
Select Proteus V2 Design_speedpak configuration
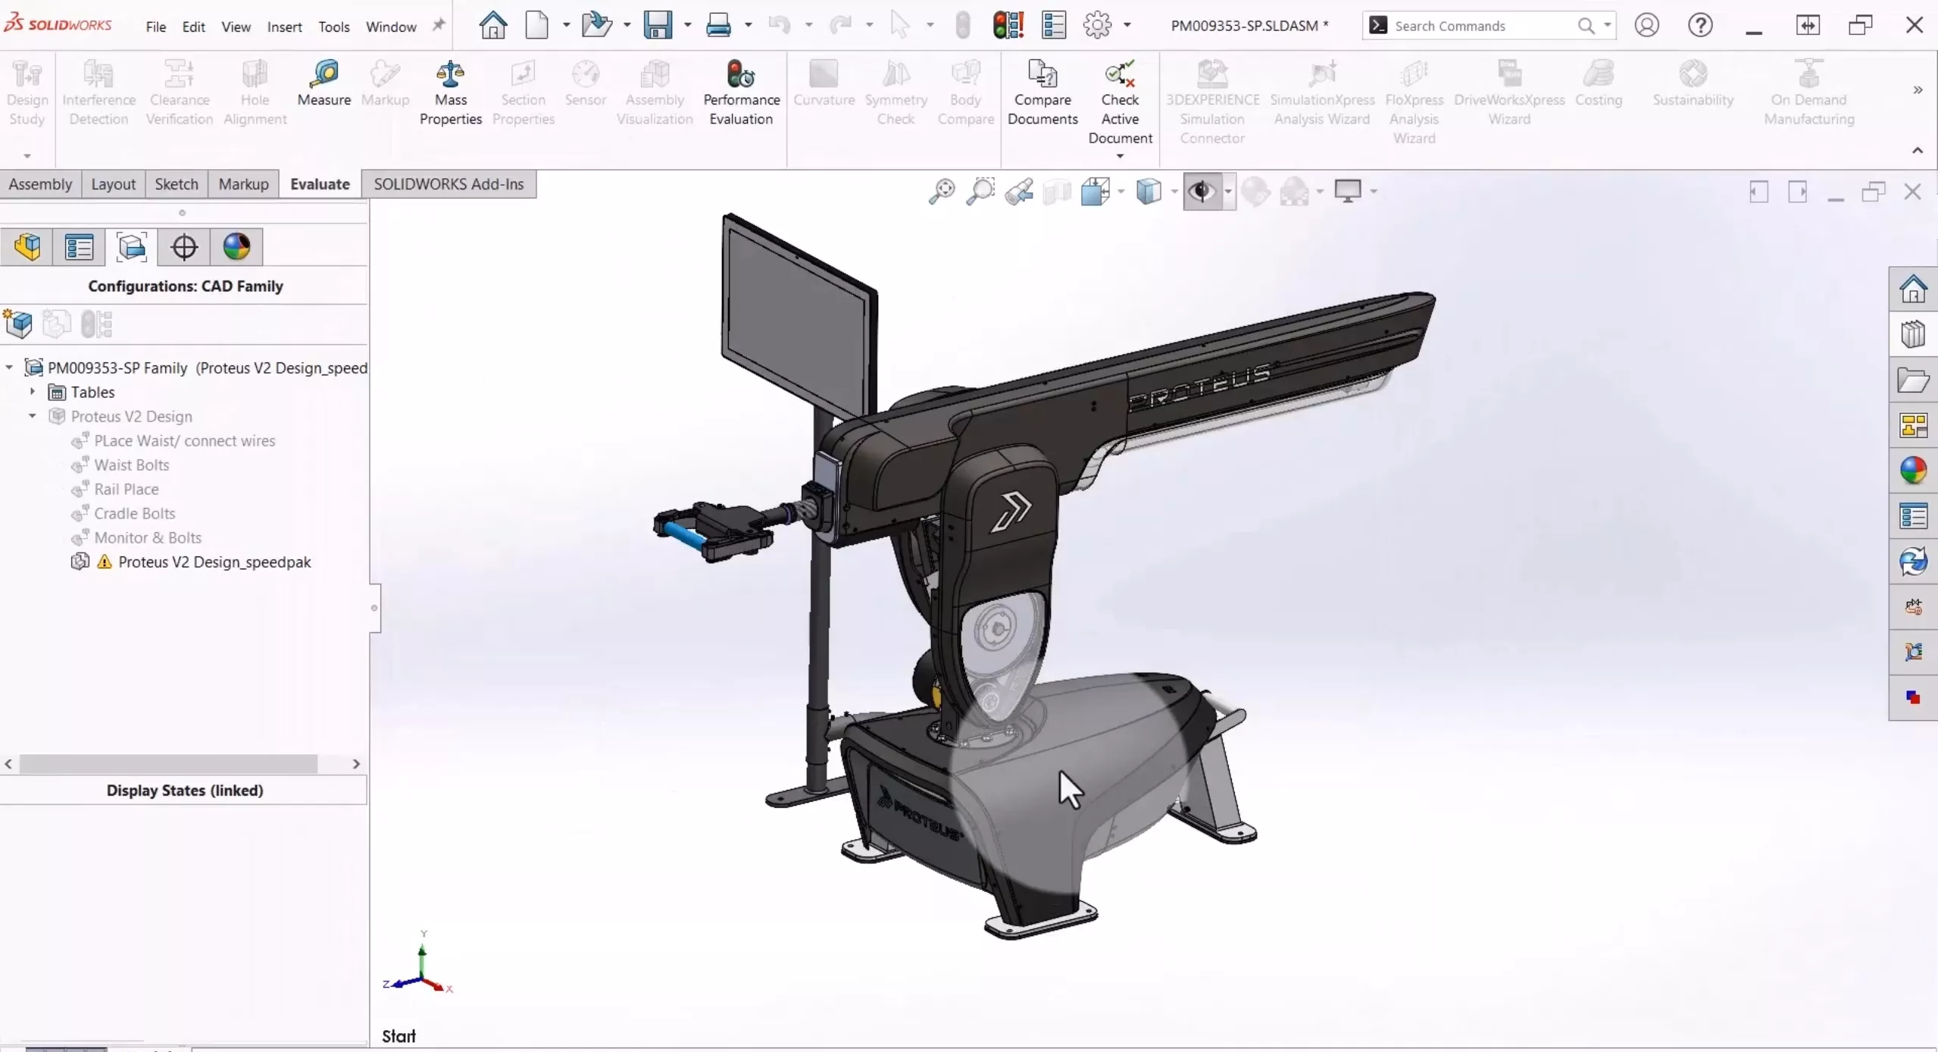coord(214,562)
